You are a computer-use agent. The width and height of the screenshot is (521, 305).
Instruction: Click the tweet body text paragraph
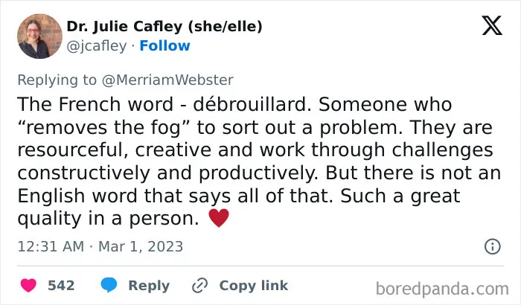[x=259, y=161]
